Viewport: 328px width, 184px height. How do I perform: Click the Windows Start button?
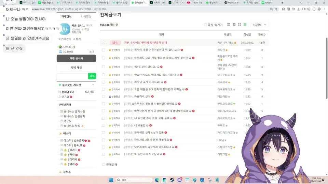[x=111, y=180]
